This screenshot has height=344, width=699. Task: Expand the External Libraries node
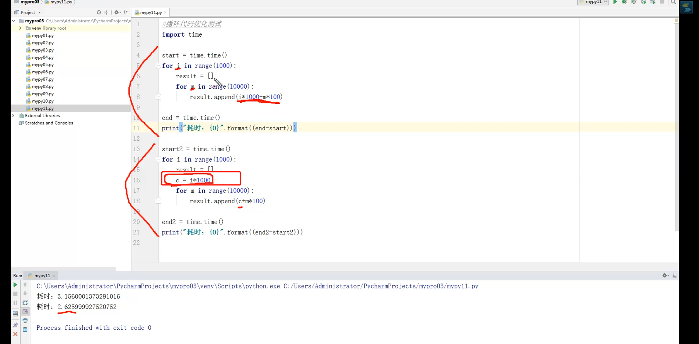[x=14, y=116]
